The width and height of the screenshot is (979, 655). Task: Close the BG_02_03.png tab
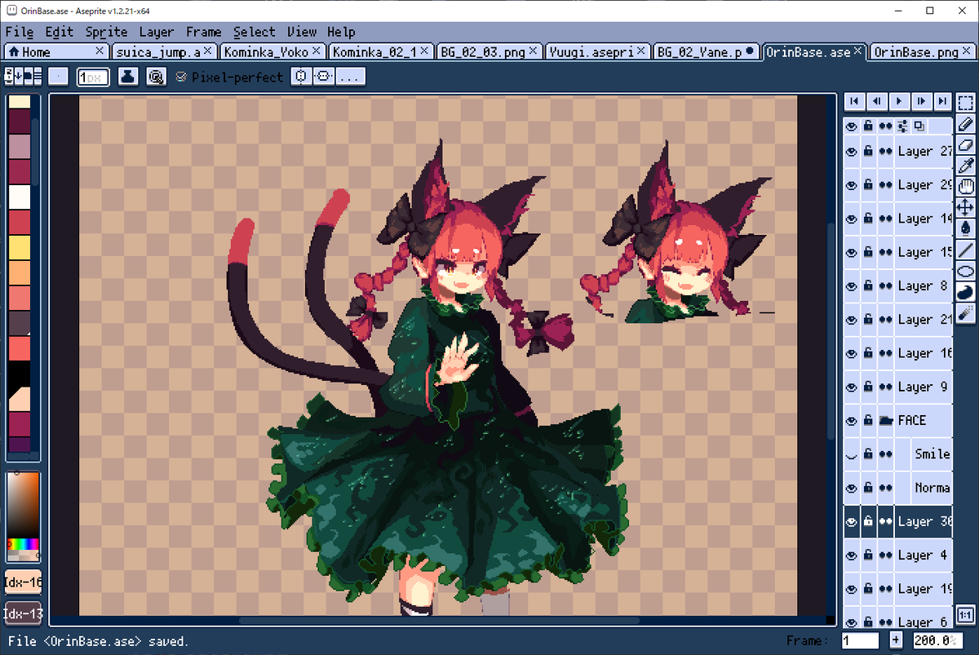[x=533, y=51]
